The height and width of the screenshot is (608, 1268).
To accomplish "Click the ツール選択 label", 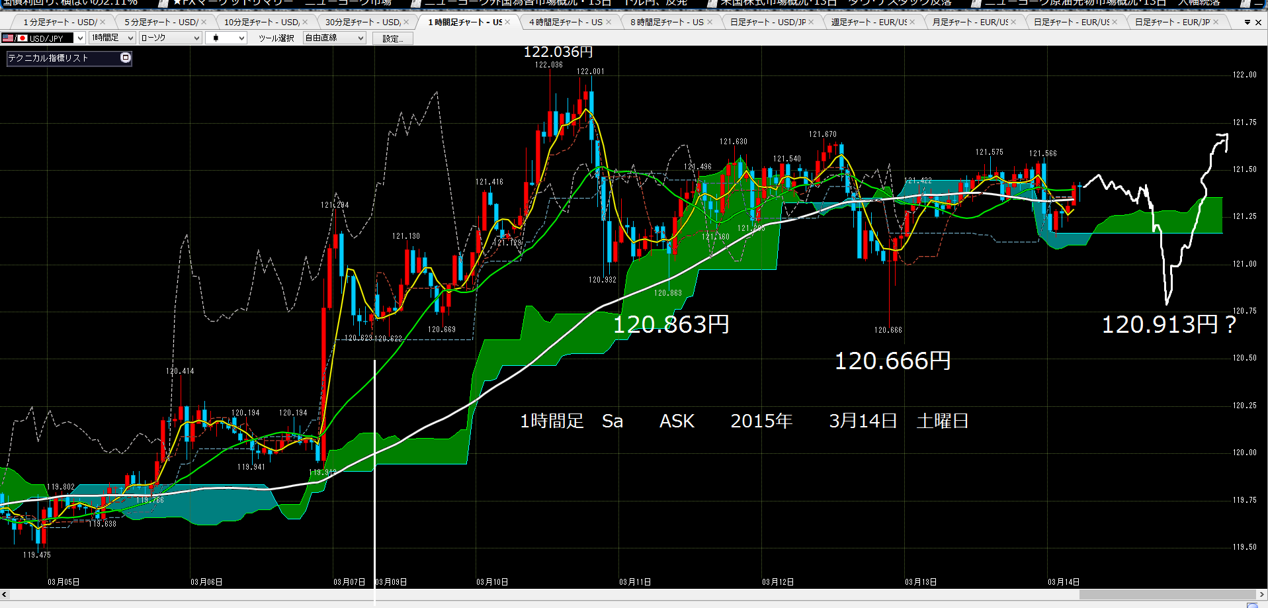I will click(276, 38).
